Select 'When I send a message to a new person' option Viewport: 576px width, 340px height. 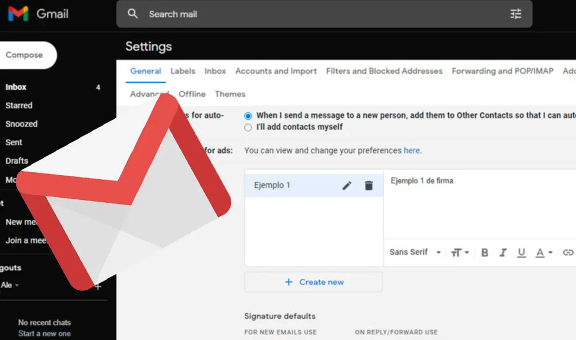pos(248,115)
